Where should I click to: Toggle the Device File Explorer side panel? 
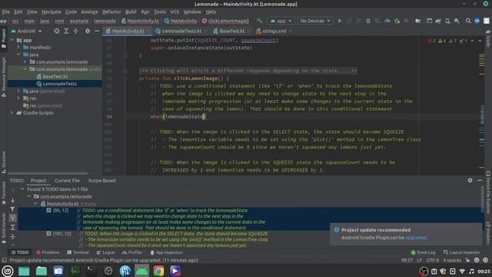pos(488,192)
